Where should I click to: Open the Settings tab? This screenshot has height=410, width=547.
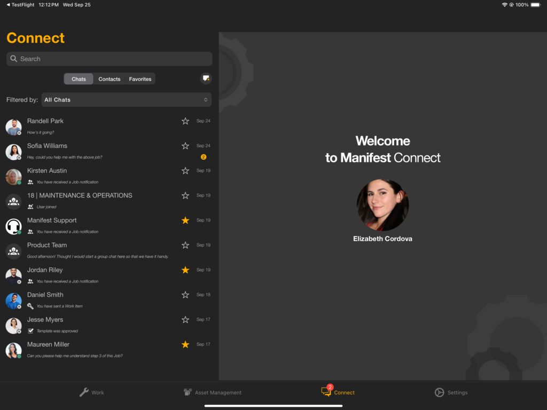pyautogui.click(x=451, y=392)
